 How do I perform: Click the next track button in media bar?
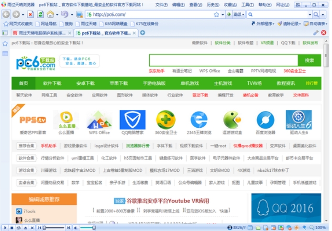coord(68,228)
